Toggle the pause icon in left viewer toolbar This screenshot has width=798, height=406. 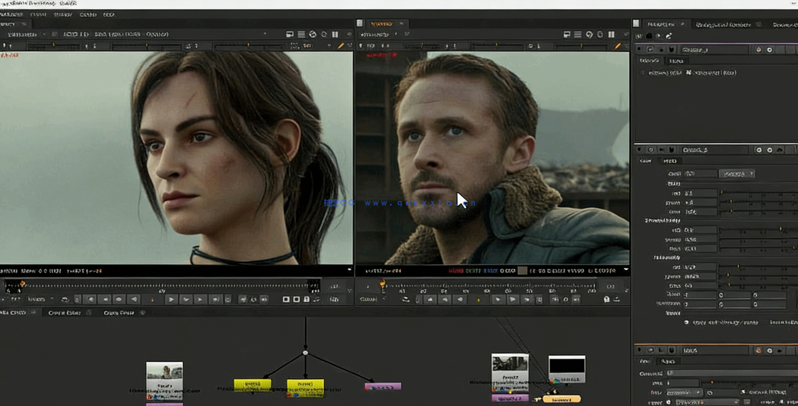[335, 34]
